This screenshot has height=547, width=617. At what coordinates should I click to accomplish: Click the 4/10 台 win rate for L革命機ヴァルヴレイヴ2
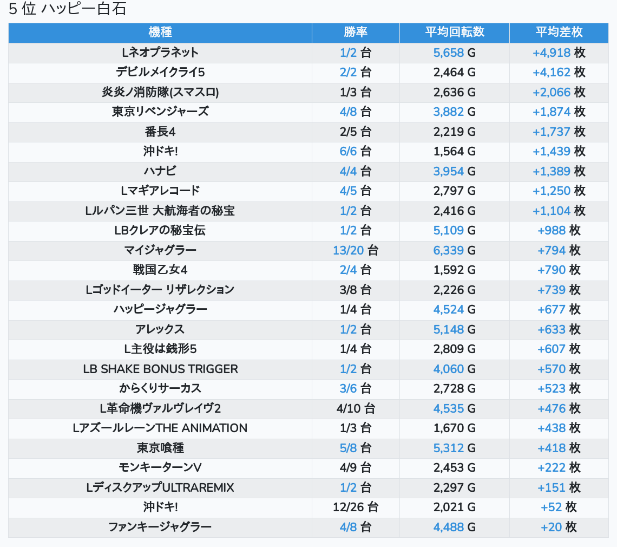[356, 408]
